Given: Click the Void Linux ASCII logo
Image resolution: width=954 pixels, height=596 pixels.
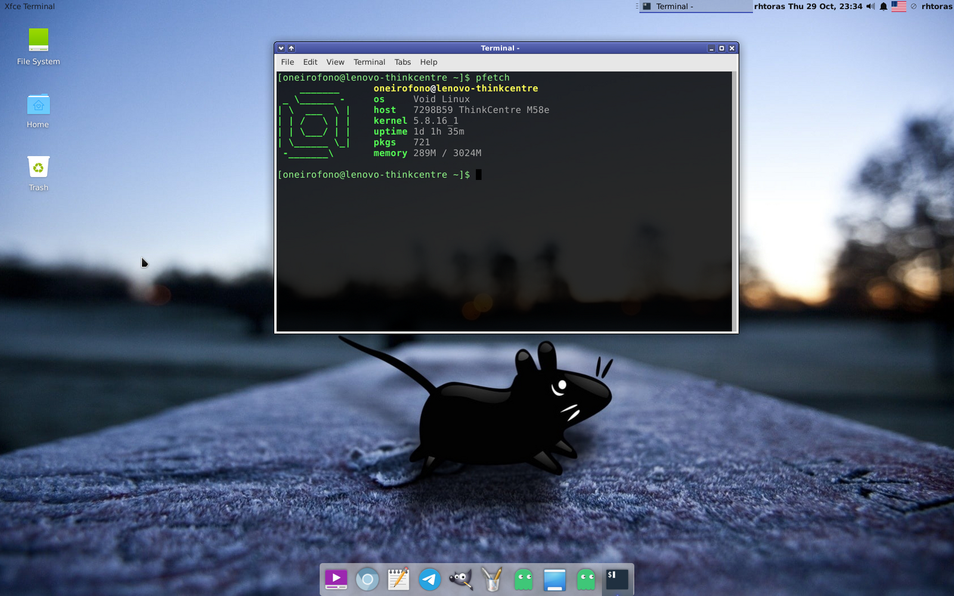Looking at the screenshot, I should 314,124.
